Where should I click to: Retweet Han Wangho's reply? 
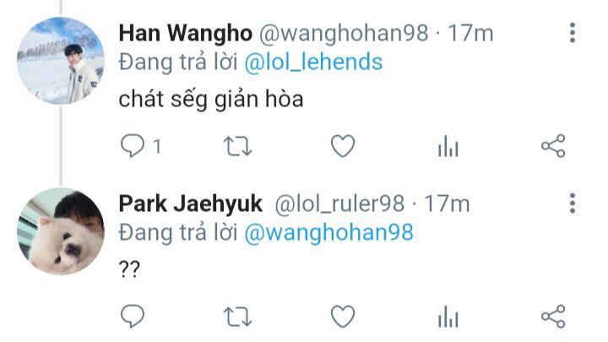click(237, 146)
